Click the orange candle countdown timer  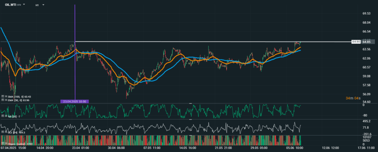pyautogui.click(x=354, y=98)
